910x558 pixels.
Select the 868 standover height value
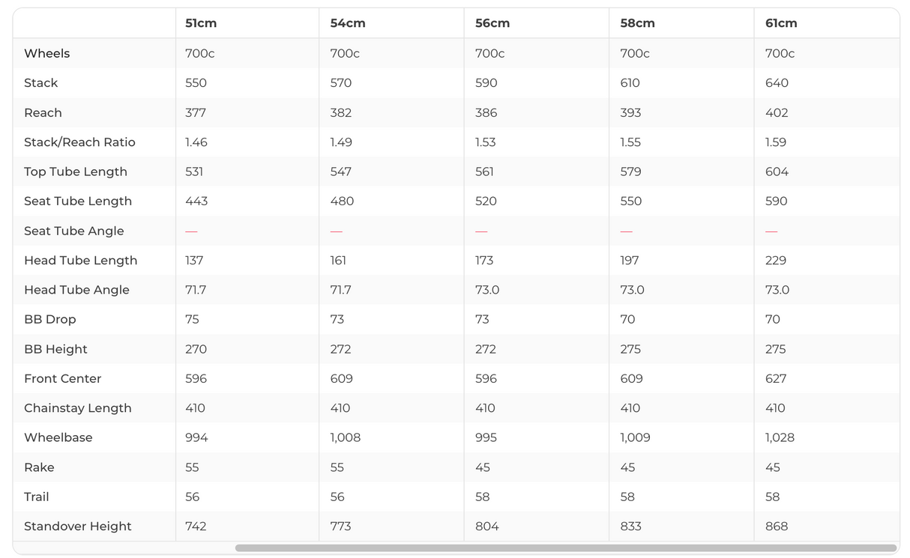pyautogui.click(x=777, y=527)
